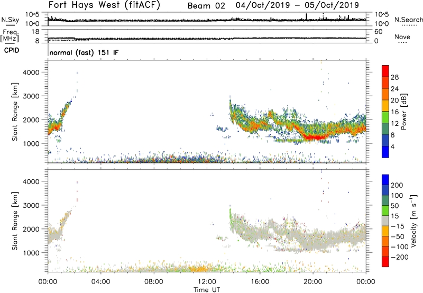
Task: Click the '20:00' time axis tick label
Action: click(x=312, y=282)
